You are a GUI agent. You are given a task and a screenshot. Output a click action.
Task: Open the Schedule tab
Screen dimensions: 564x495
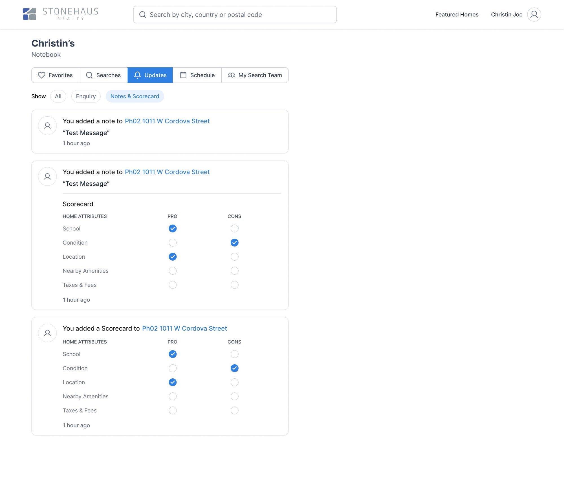pyautogui.click(x=197, y=75)
